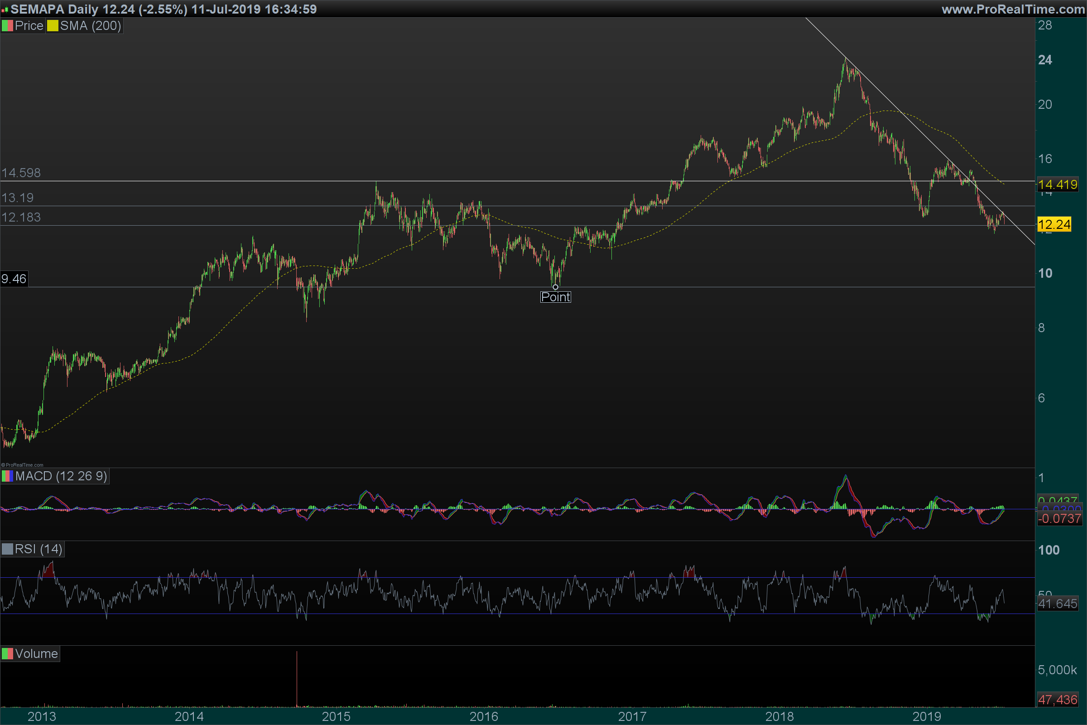Click the yellow 12.24 current price tag
Screen dimensions: 1087x725
click(x=1054, y=225)
